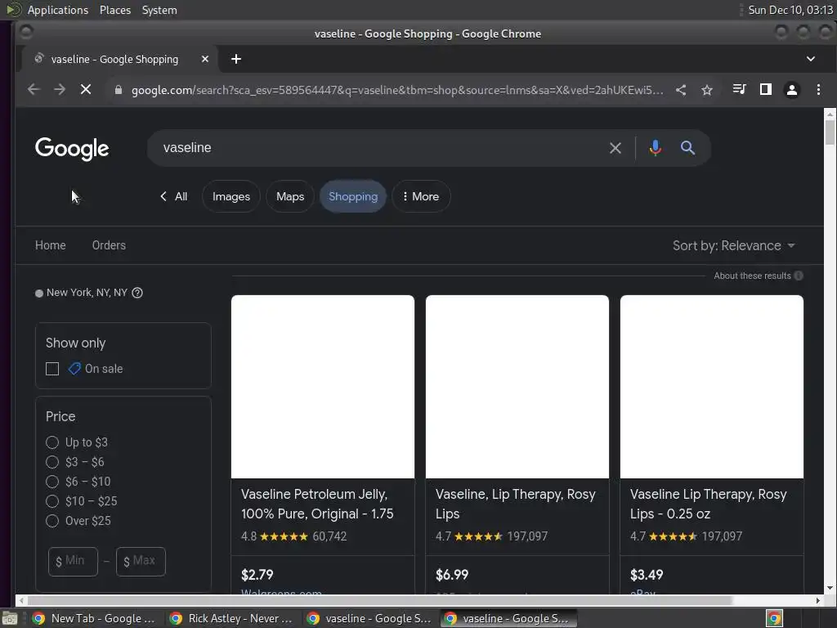Open $6.99 Rosy Lips product thumbnail
This screenshot has width=837, height=628.
(x=517, y=387)
